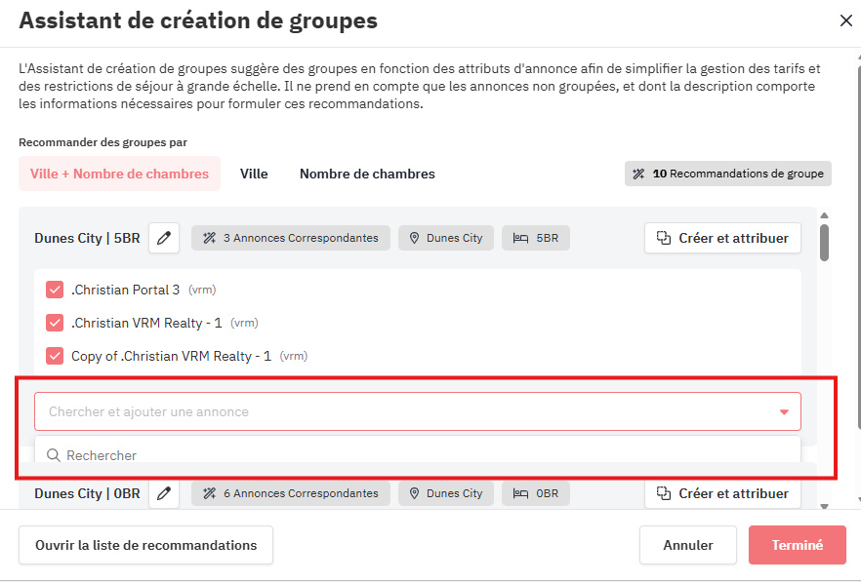Viewport: 861px width, 582px height.
Task: Select the Nombre de chambres tab
Action: click(367, 174)
